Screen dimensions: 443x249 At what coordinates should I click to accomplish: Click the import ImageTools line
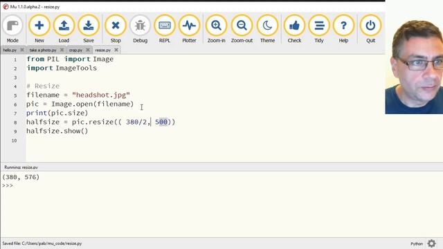click(62, 68)
